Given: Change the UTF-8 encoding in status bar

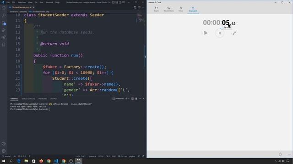Looking at the screenshot, I should [x=101, y=156].
